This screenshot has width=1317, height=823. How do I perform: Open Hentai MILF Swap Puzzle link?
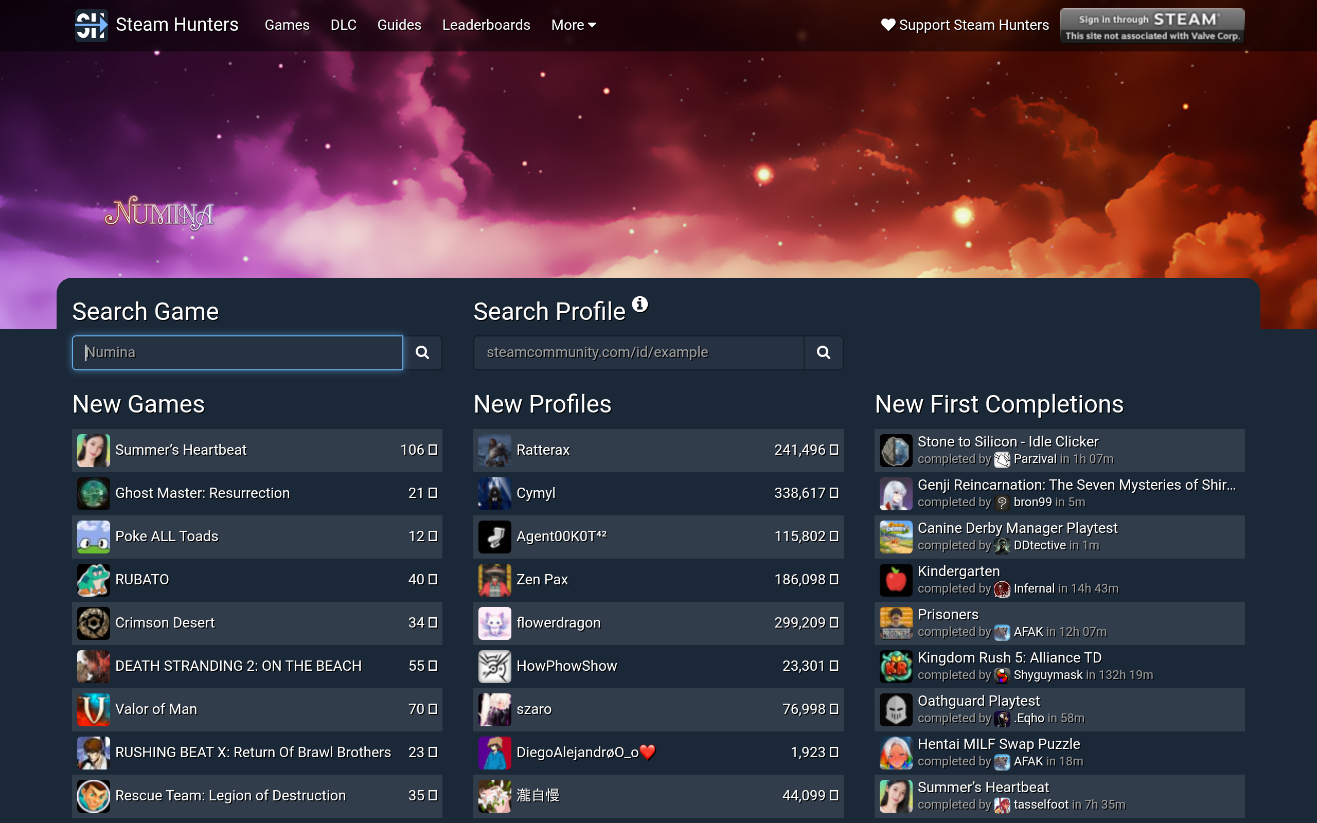[x=999, y=744]
